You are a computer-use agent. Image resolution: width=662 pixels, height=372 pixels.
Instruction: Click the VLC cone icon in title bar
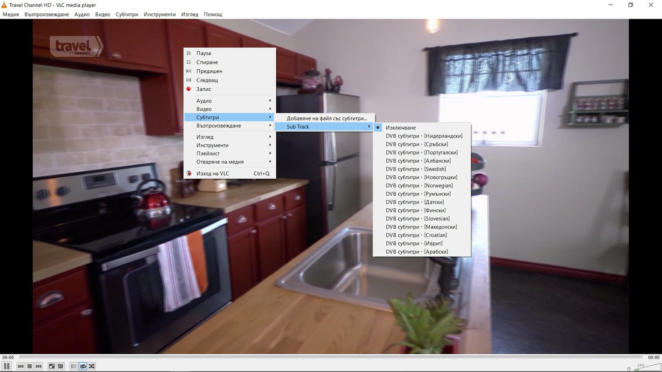click(x=5, y=5)
